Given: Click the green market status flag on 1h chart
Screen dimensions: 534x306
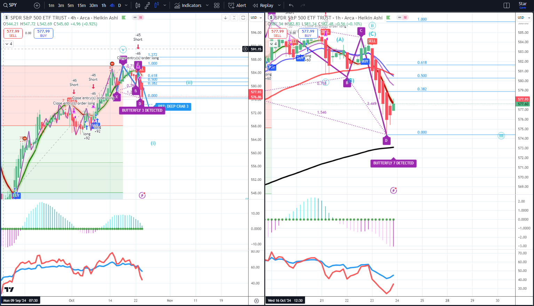Looking at the screenshot, I should (x=388, y=18).
